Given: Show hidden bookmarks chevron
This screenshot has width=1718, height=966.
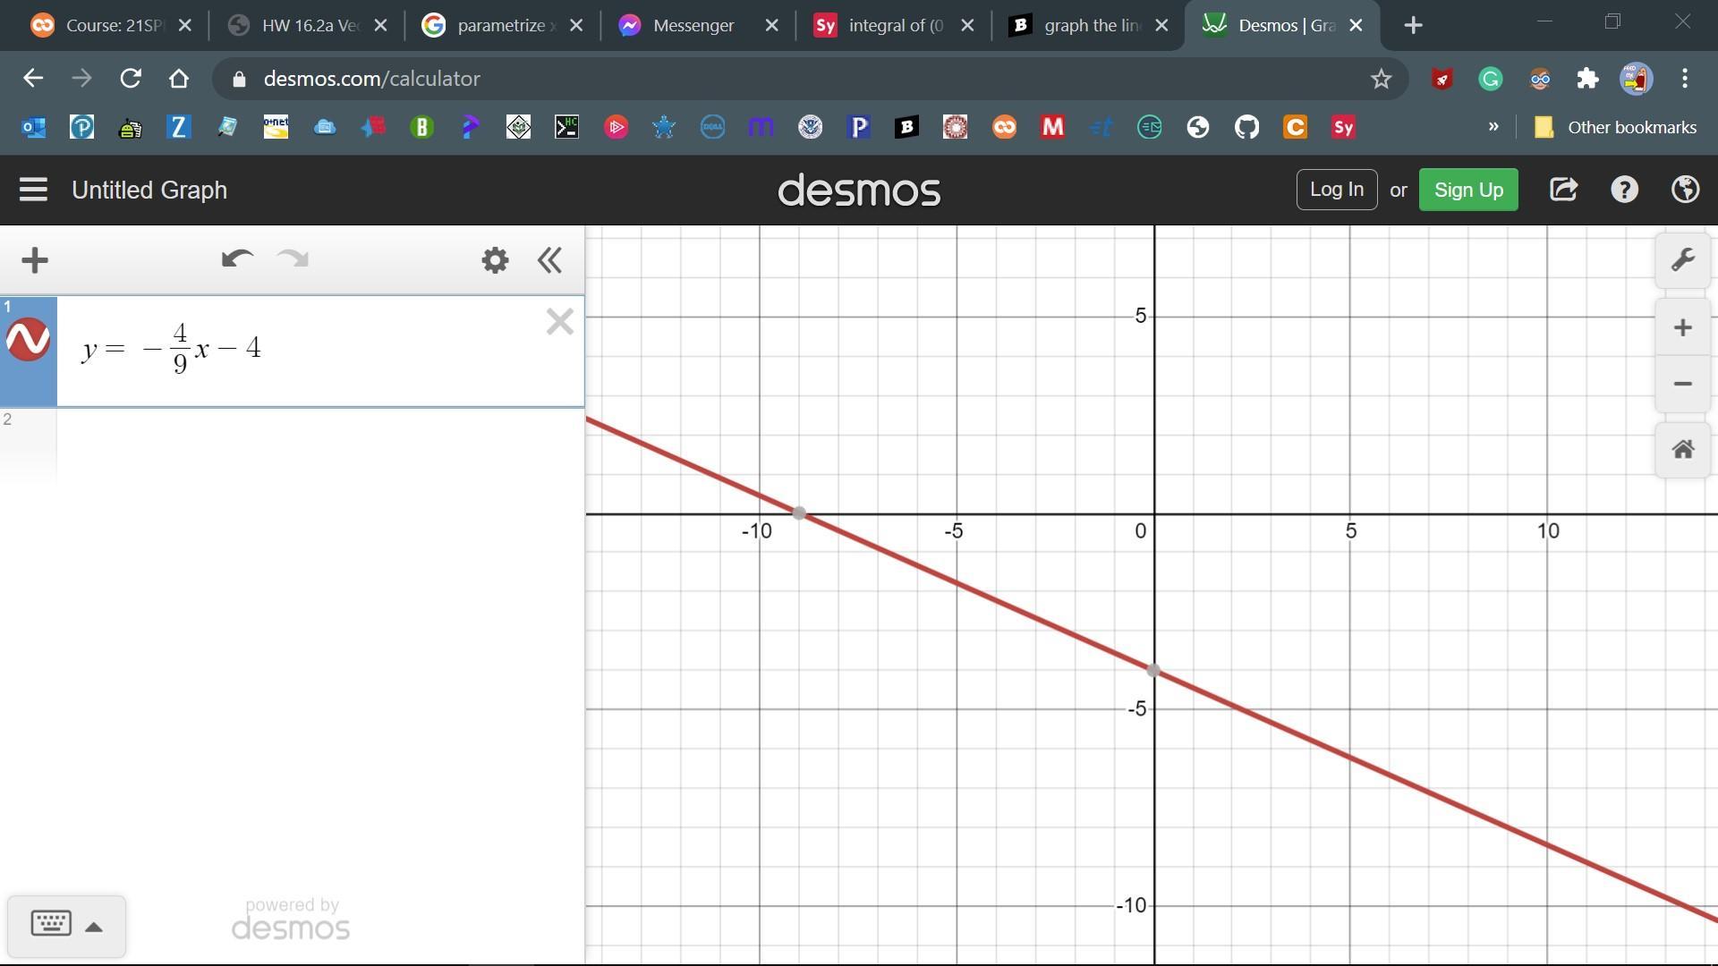Looking at the screenshot, I should (1493, 127).
